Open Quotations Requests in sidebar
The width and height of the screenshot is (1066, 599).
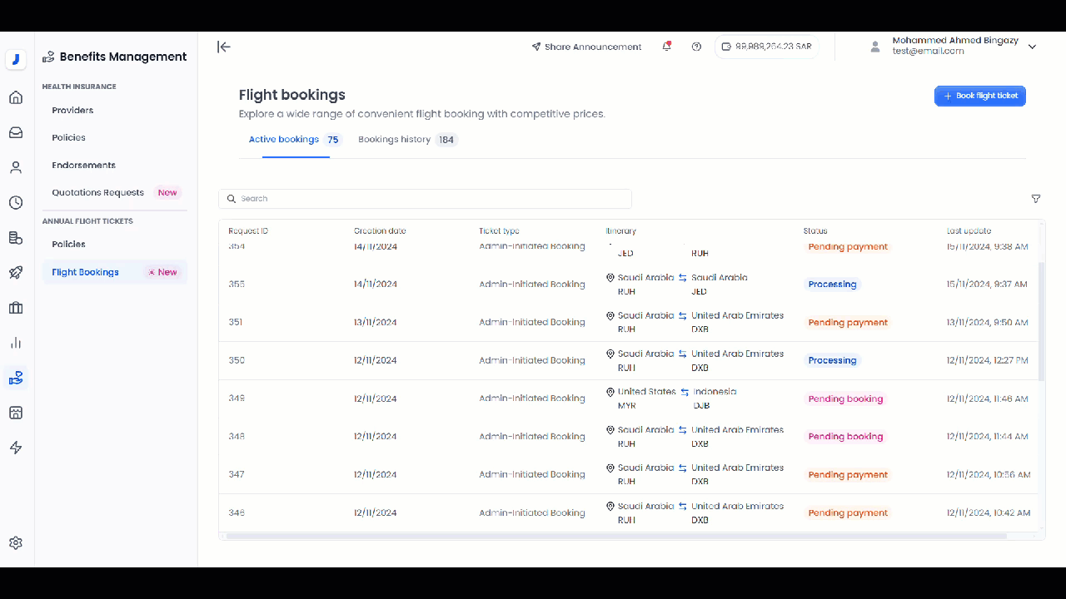click(x=97, y=192)
